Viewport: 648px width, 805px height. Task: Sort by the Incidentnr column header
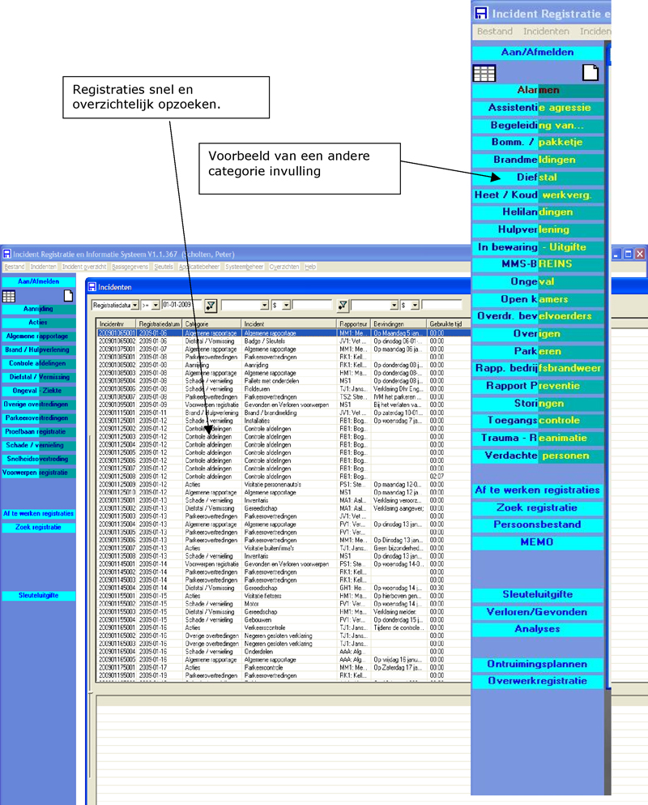pos(117,324)
